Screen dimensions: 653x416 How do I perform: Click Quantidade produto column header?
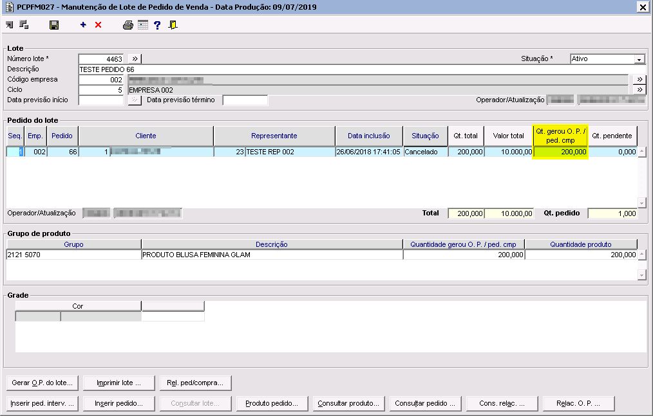click(581, 244)
